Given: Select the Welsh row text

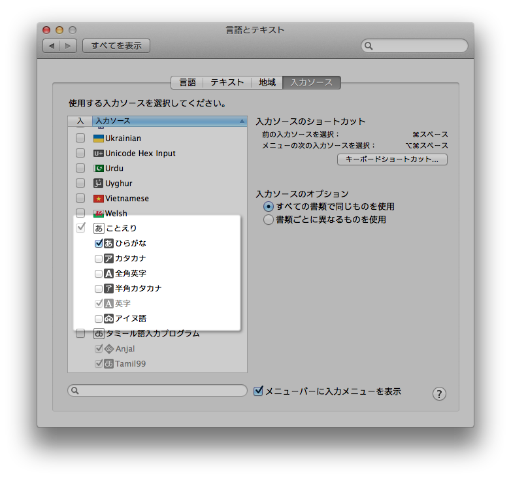Looking at the screenshot, I should 116,214.
